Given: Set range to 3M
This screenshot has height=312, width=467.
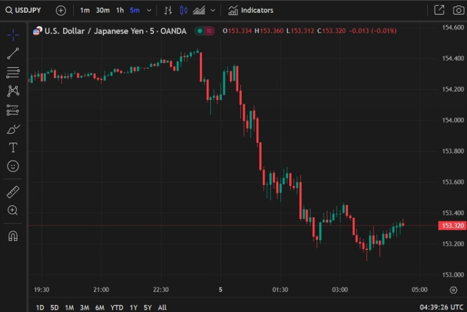Looking at the screenshot, I should tap(85, 307).
